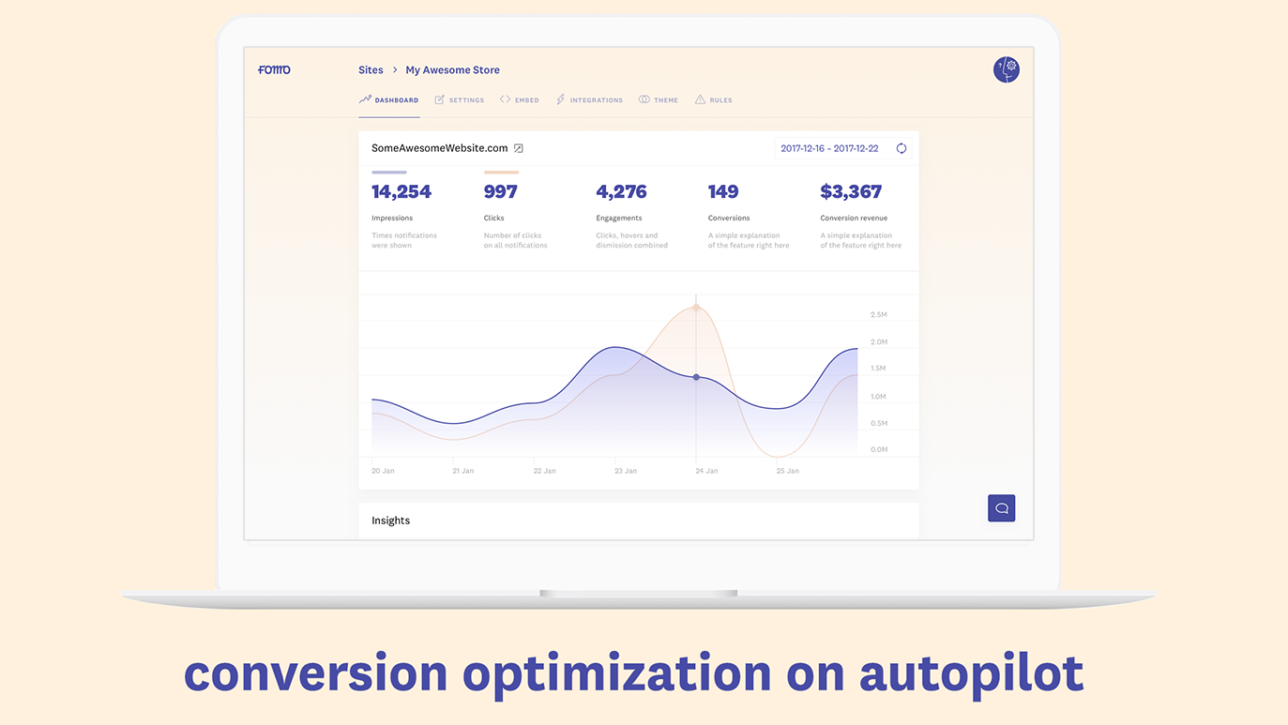Click "Number of clicks on all notifications" description

point(516,240)
